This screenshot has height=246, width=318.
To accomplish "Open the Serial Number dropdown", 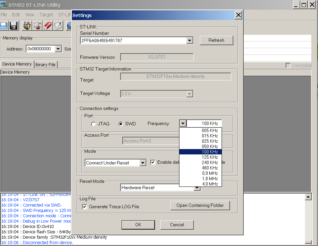I will 189,40.
